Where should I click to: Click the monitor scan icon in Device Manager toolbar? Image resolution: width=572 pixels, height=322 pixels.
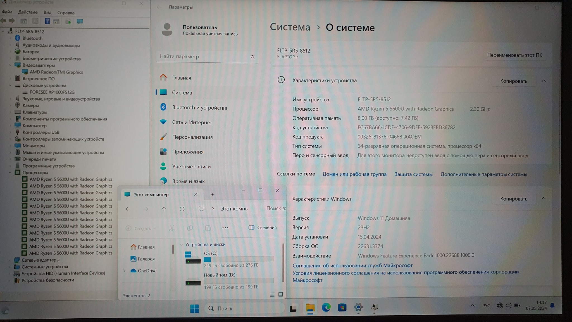click(x=80, y=21)
